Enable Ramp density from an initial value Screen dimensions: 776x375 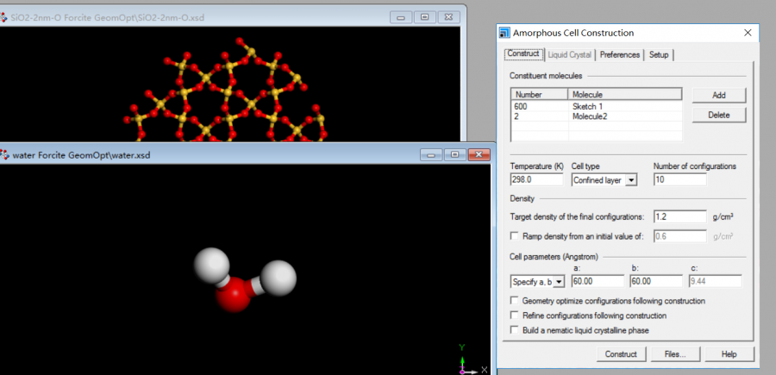tap(514, 236)
